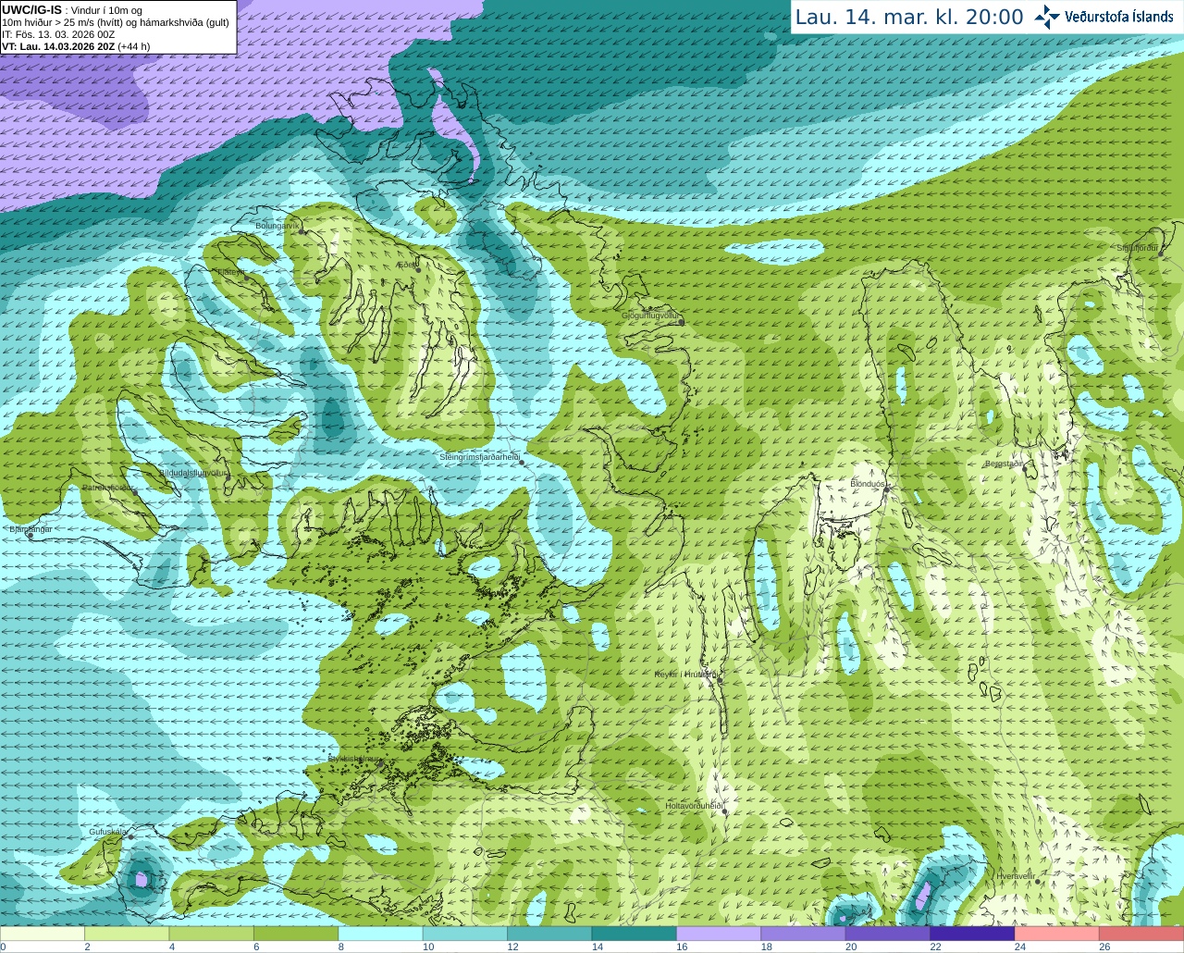Select the Holtavörðuheiði station marker
1184x953 pixels.
pyautogui.click(x=725, y=812)
